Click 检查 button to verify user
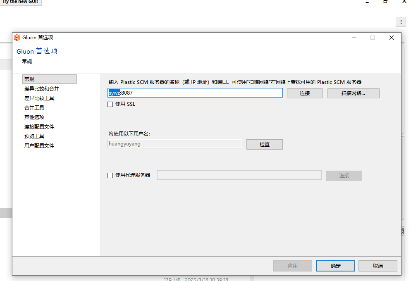The height and width of the screenshot is (281, 411). tap(265, 144)
